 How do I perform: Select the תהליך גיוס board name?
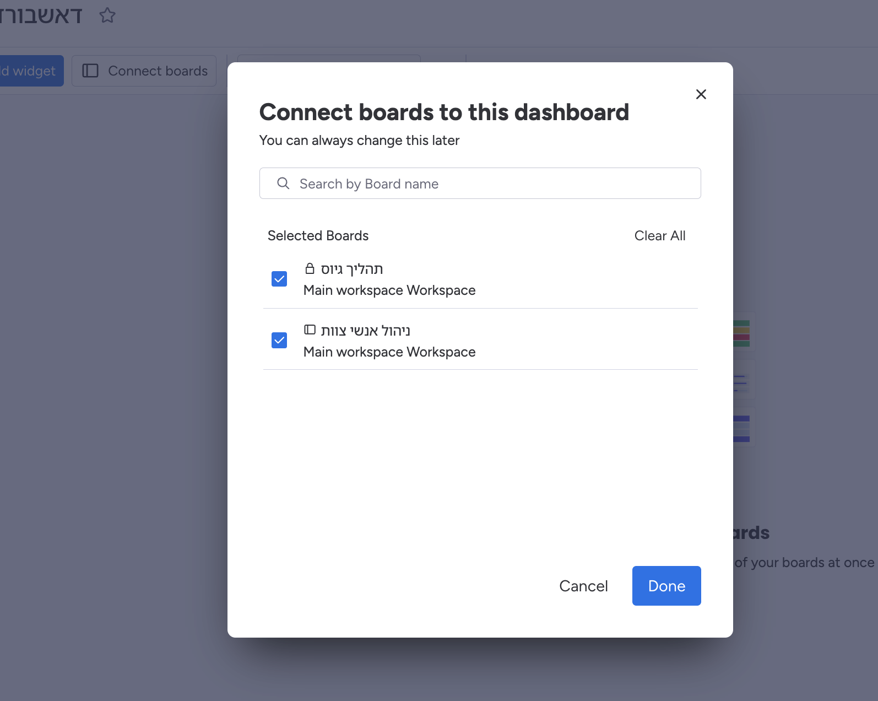pyautogui.click(x=352, y=269)
